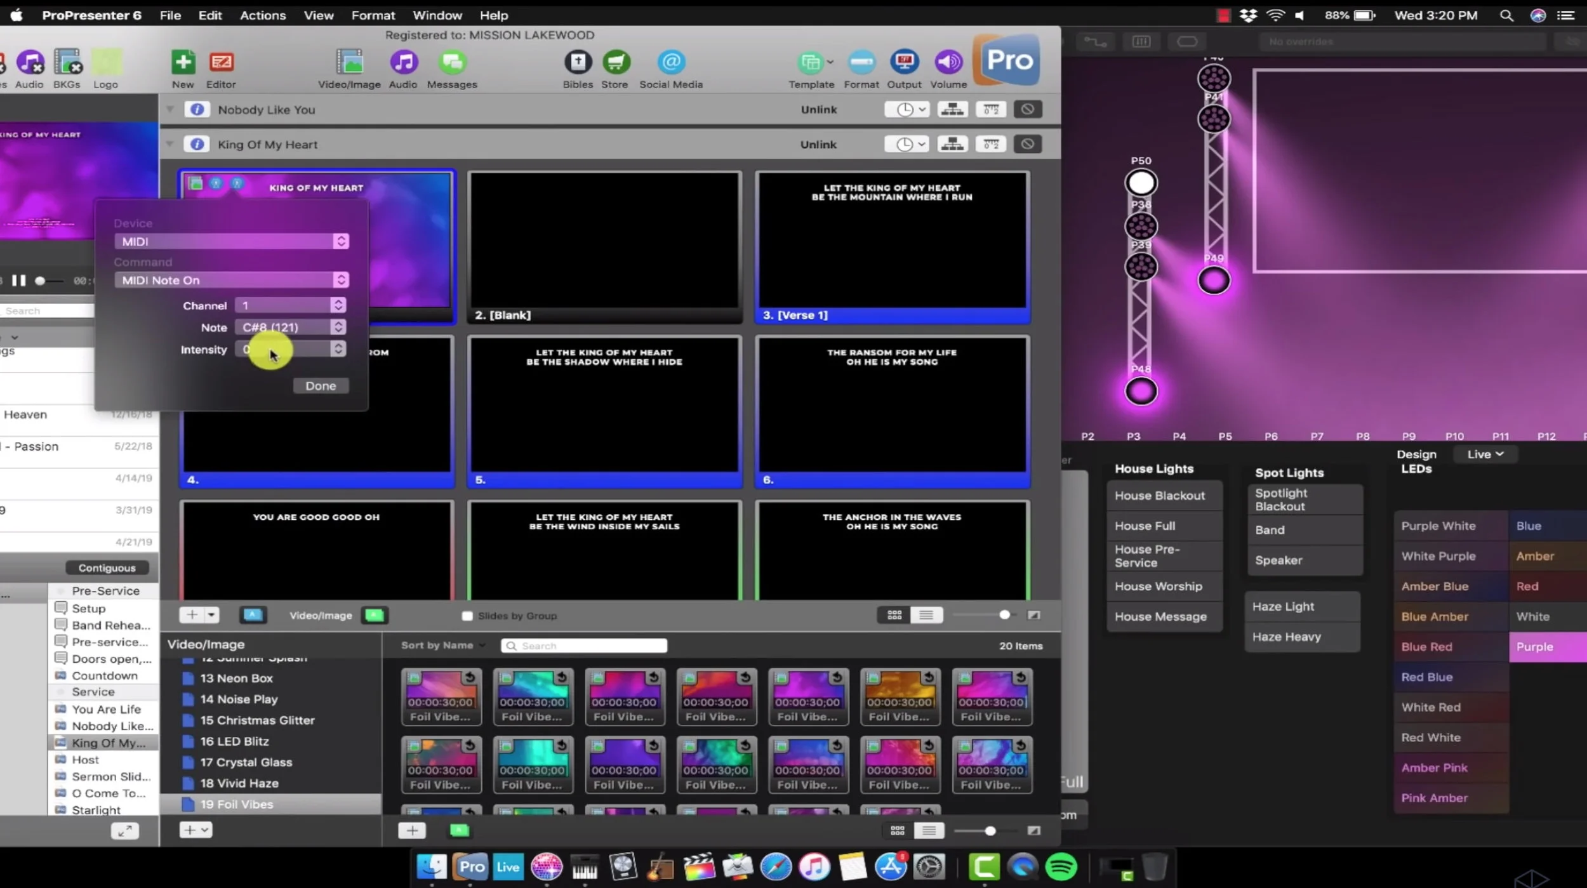Adjust the Intensity stepper
The image size is (1587, 888).
tap(338, 348)
